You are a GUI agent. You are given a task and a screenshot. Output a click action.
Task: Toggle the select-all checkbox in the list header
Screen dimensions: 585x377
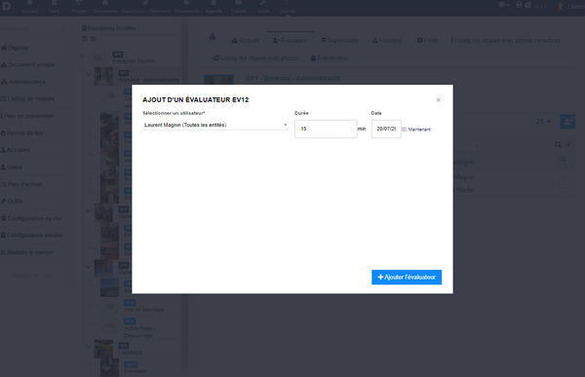click(563, 166)
